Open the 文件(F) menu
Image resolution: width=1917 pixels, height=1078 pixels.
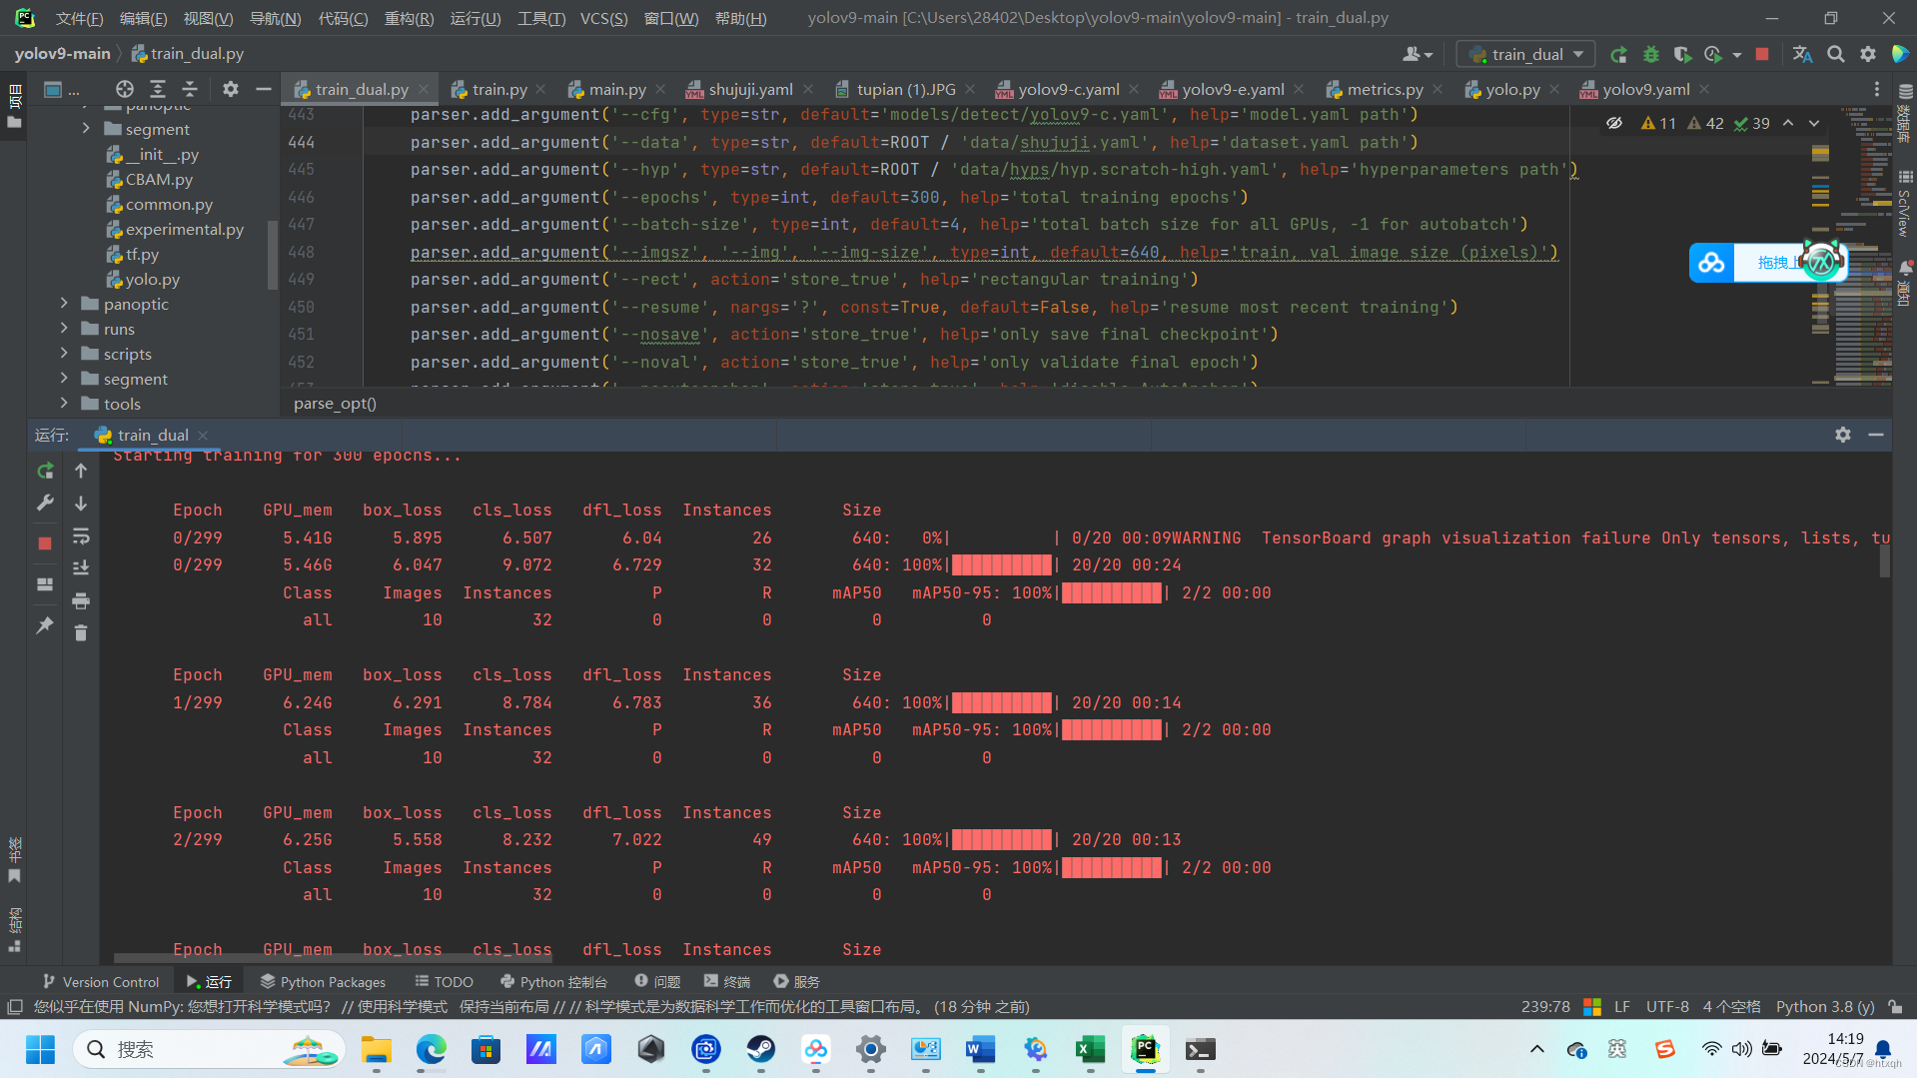(x=79, y=18)
